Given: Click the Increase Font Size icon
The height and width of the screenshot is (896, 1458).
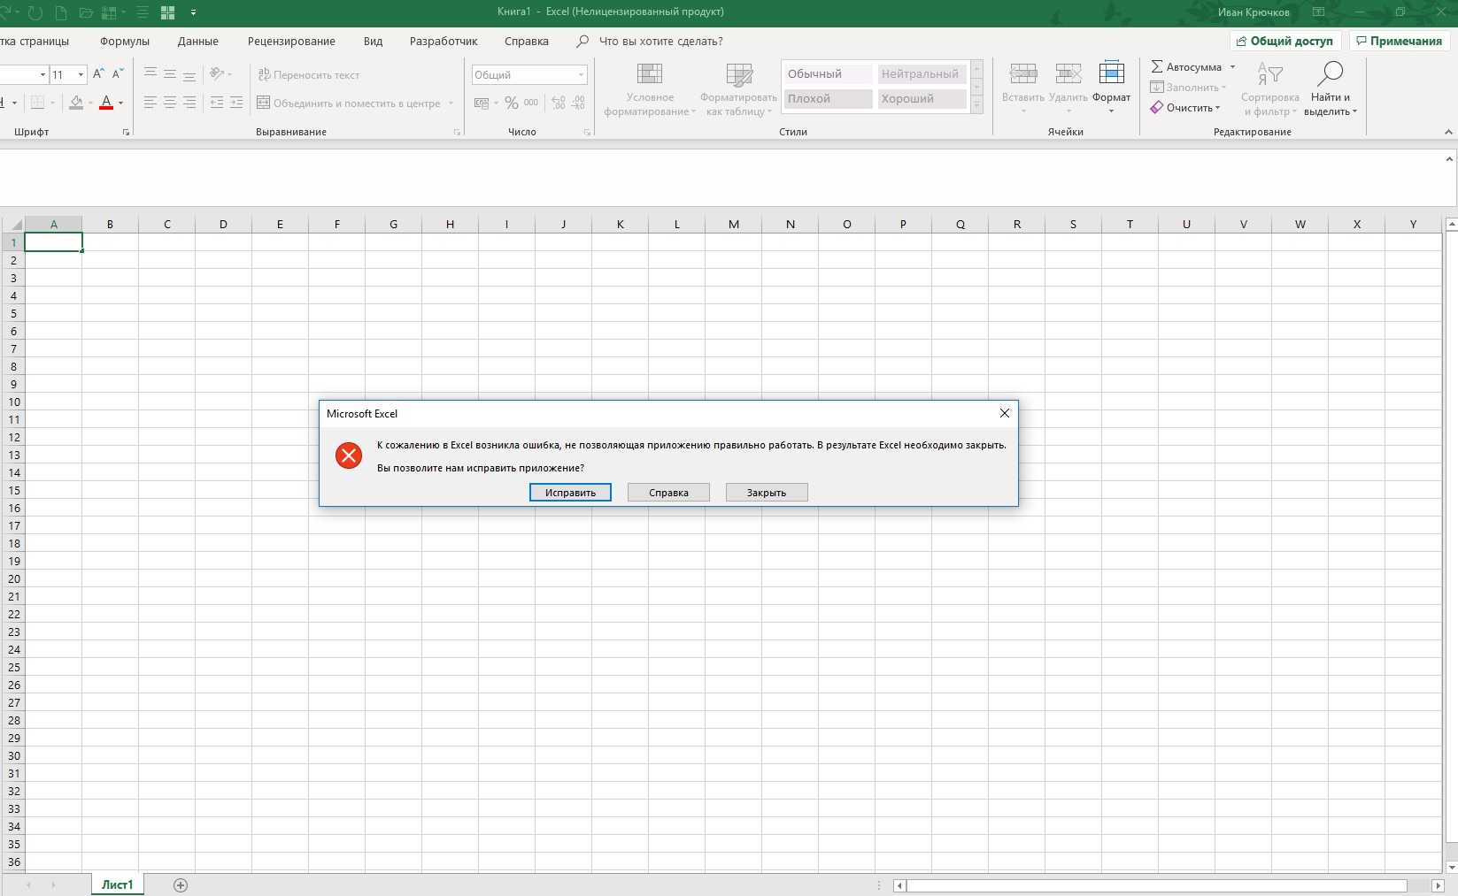Looking at the screenshot, I should 98,74.
